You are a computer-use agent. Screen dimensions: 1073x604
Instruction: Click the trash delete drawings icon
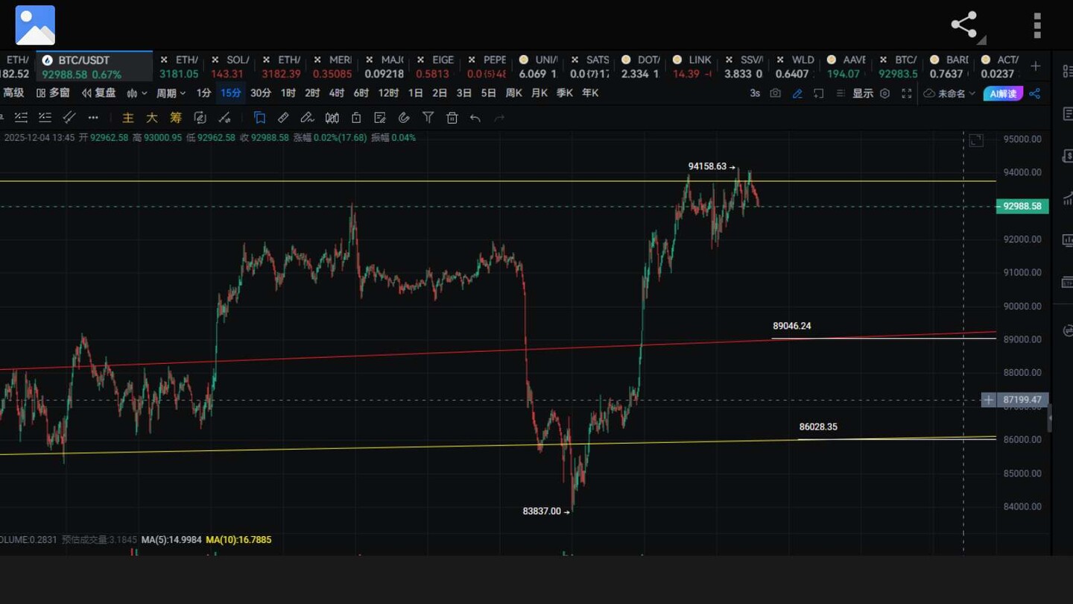pyautogui.click(x=452, y=118)
